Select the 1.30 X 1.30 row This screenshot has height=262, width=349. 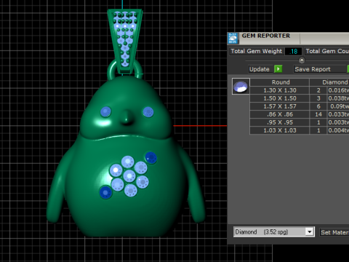(300, 90)
